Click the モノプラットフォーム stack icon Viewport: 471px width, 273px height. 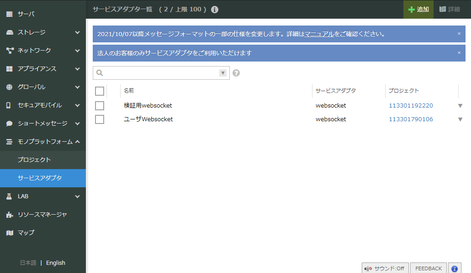9,142
